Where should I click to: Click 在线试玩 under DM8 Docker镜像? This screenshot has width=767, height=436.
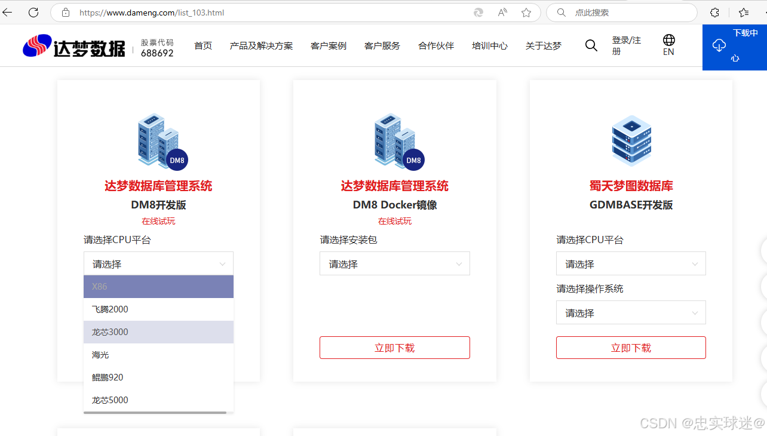(x=395, y=221)
